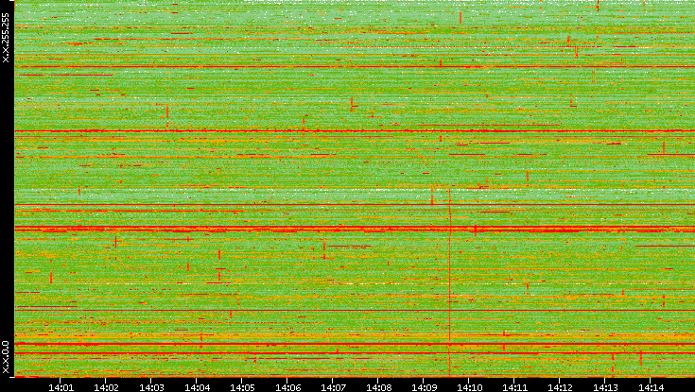Select the 14:05 time axis marker

[x=242, y=386]
